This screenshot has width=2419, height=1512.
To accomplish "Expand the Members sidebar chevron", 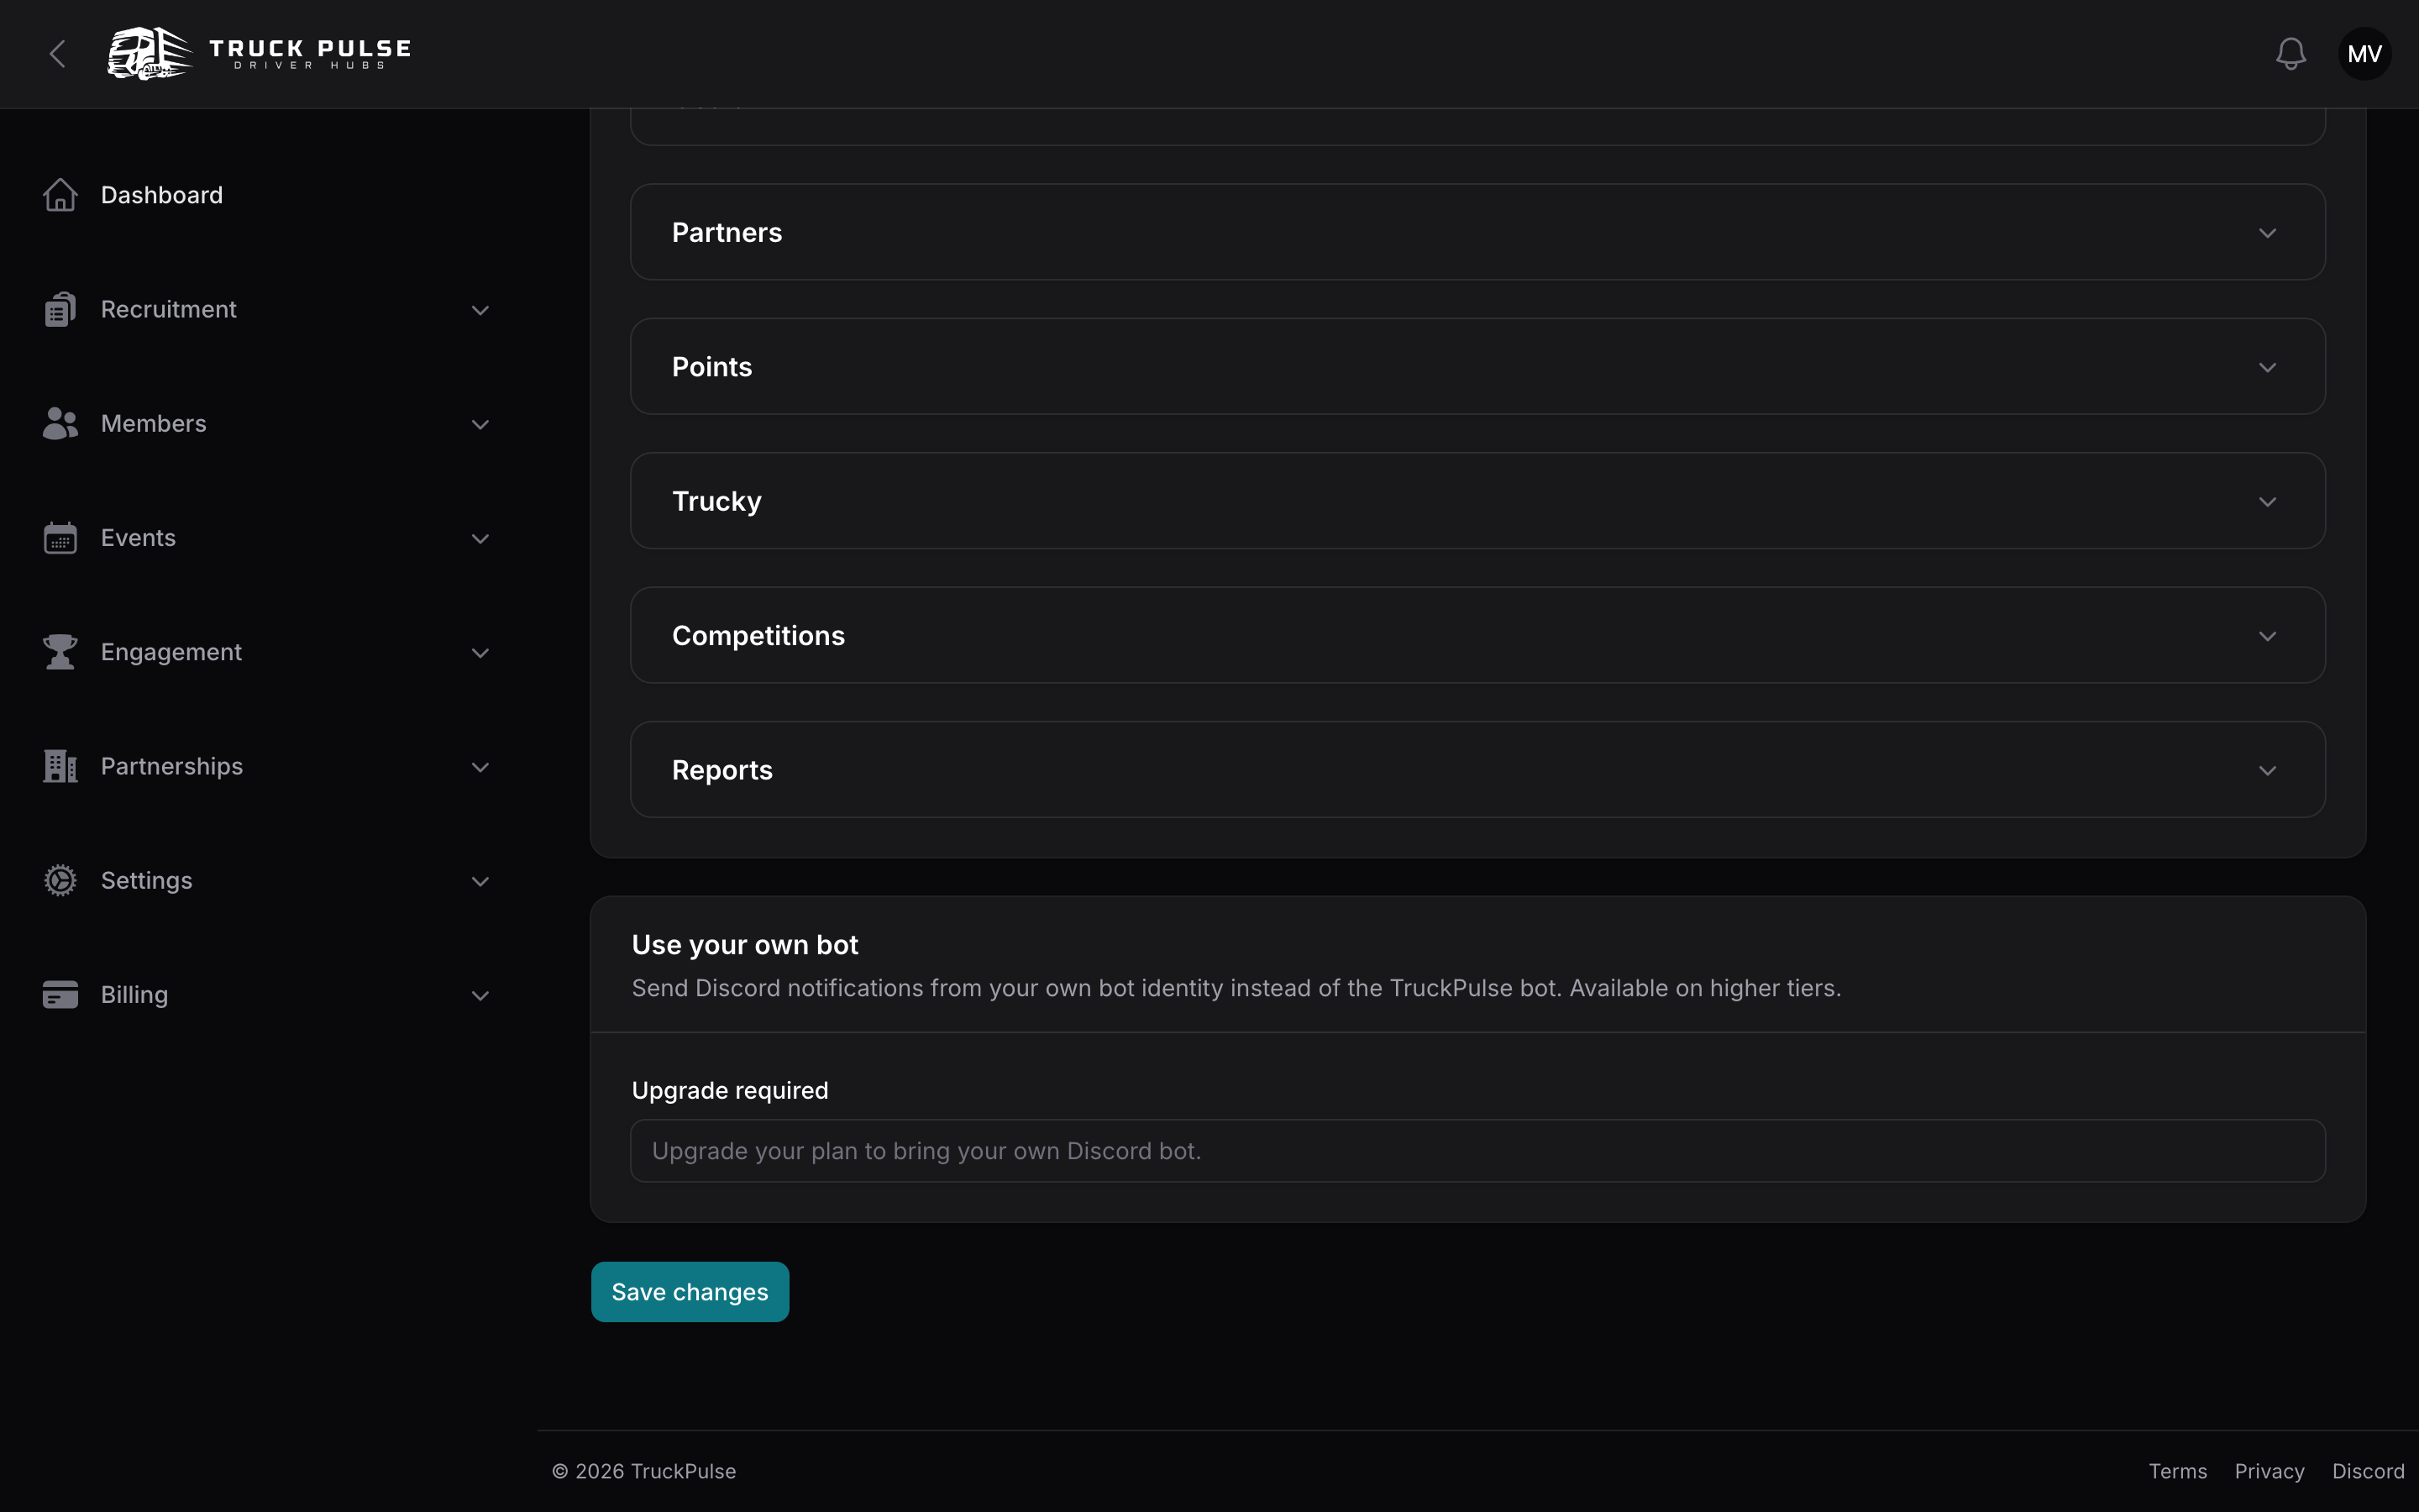I will pos(480,424).
